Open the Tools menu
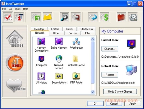The height and width of the screenshot is (109, 144). pos(18,9)
